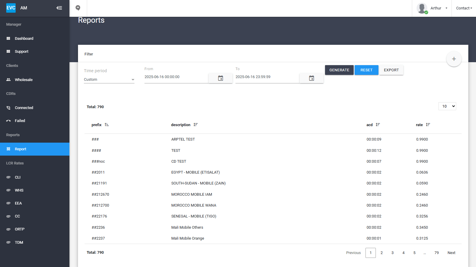
Task: Collapse the sidebar with the arrow icon
Action: pos(59,8)
